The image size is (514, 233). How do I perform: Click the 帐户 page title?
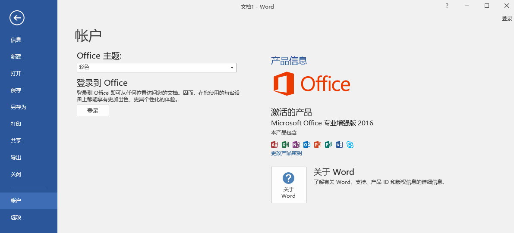(x=88, y=36)
